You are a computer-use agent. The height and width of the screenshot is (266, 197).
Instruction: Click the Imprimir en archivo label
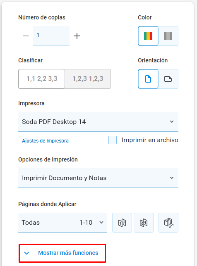pos(150,140)
